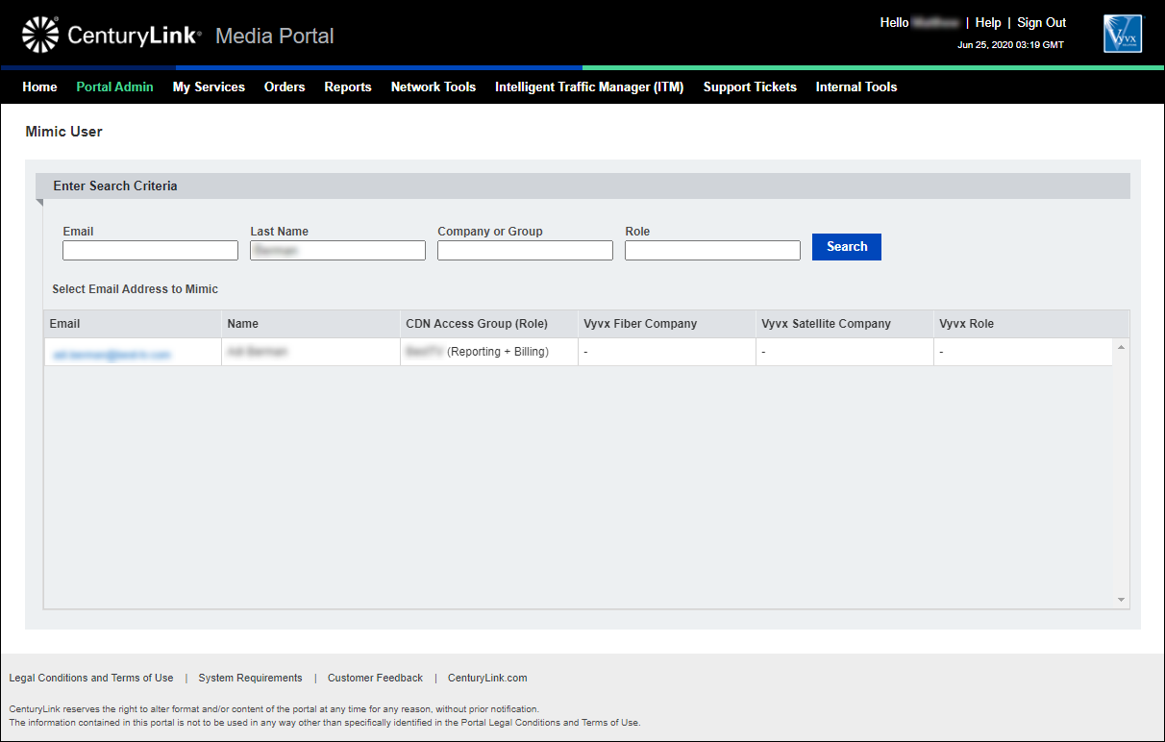Viewport: 1165px width, 742px height.
Task: Open the Support Tickets menu
Action: coord(750,87)
